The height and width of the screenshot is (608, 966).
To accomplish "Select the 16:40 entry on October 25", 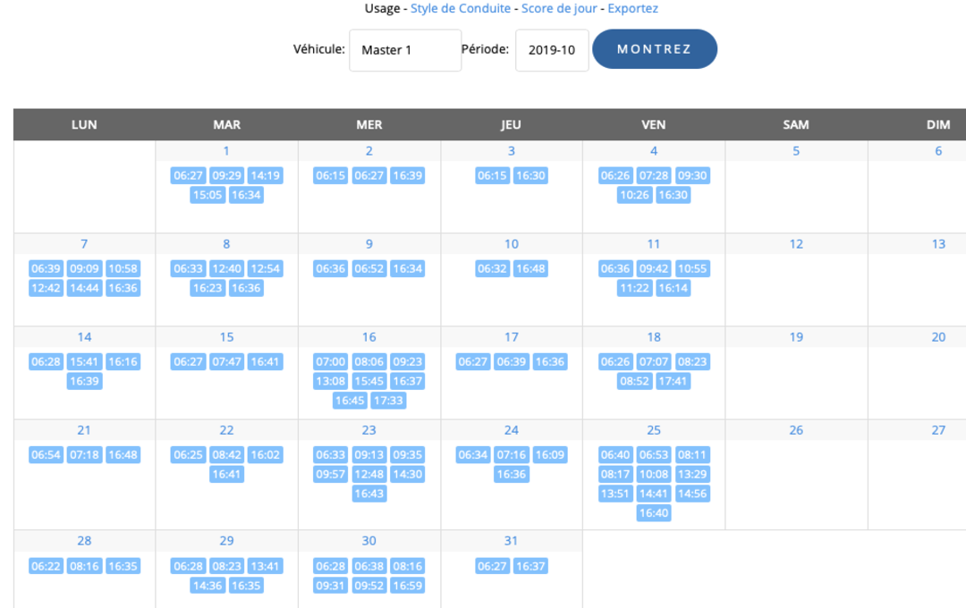I will coord(654,513).
